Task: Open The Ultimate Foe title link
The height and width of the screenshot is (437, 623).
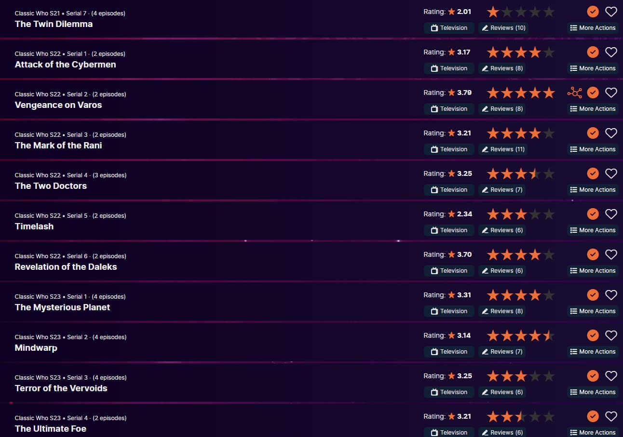Action: point(51,429)
